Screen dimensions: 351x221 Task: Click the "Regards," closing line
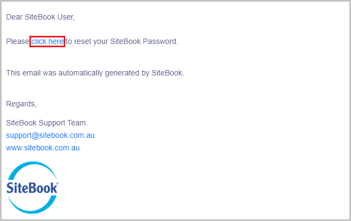[x=21, y=104]
